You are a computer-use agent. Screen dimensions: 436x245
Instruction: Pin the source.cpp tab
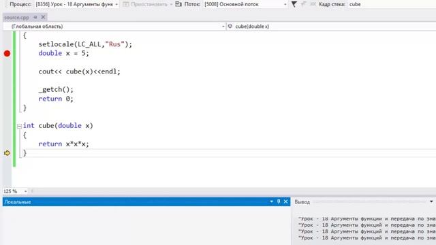[x=35, y=17]
